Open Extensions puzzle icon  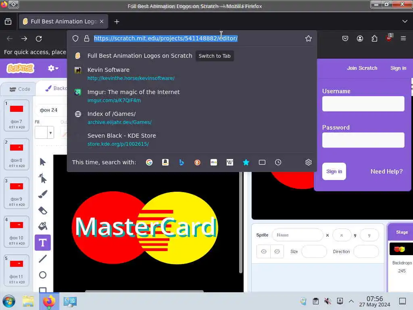[374, 38]
